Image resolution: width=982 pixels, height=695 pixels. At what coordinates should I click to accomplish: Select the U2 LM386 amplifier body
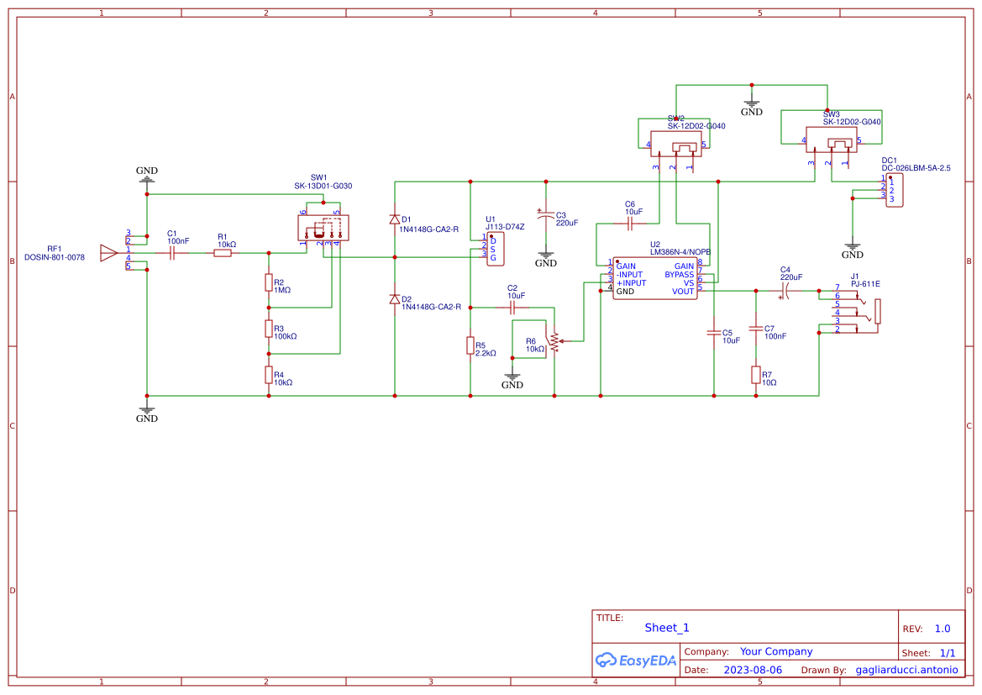click(655, 278)
